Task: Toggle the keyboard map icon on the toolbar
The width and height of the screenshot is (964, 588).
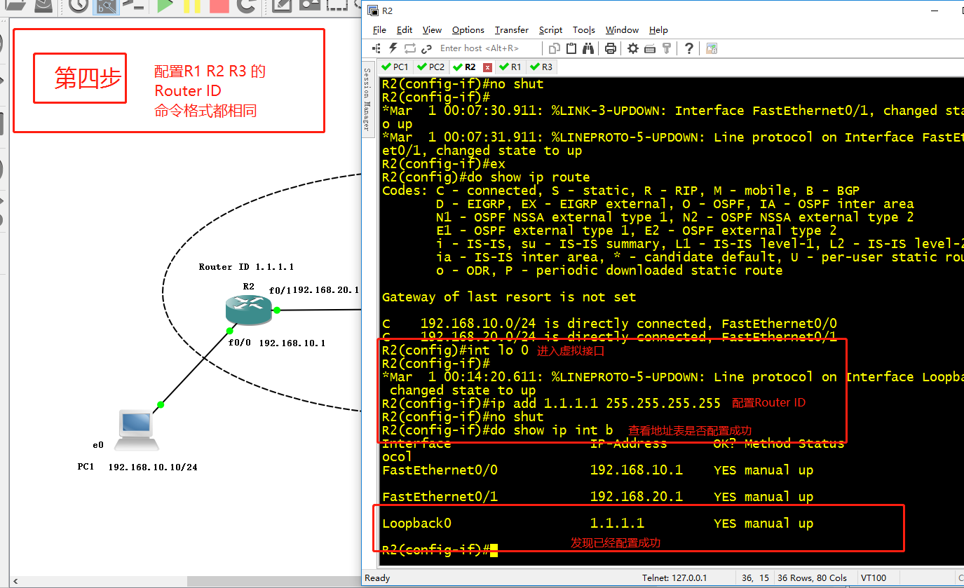Action: (649, 48)
